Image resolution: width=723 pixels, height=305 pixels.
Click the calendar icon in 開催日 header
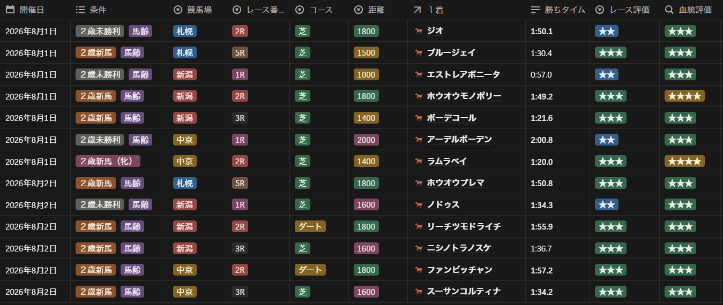click(10, 10)
